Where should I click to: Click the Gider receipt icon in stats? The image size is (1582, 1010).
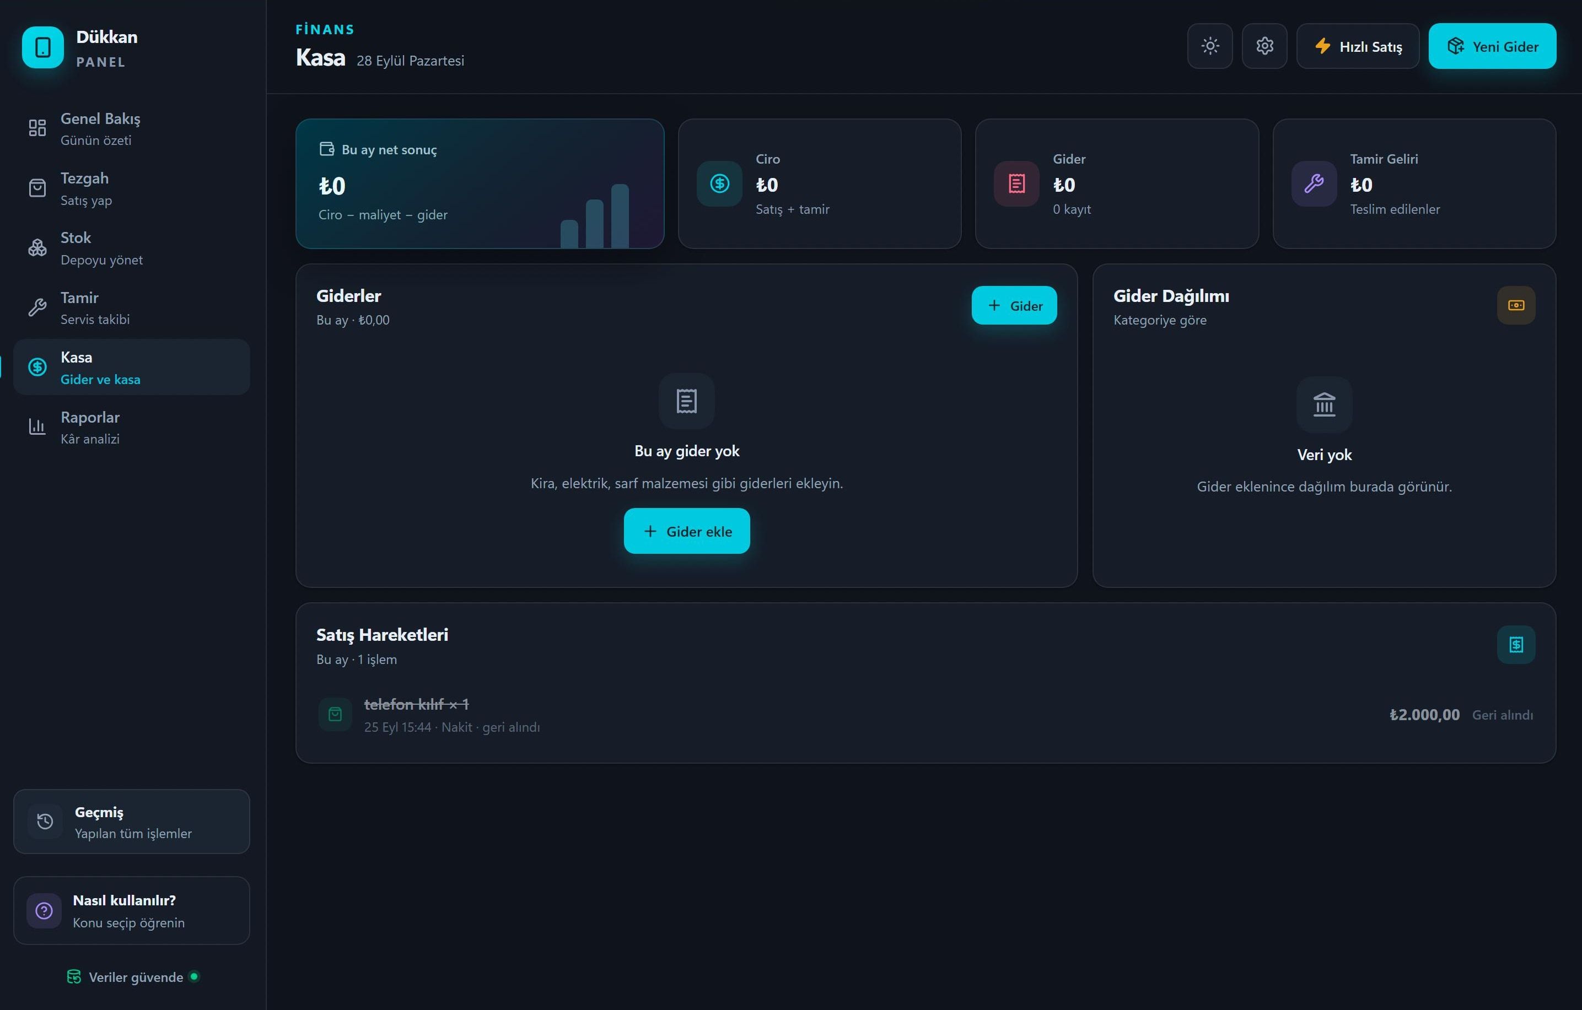[1016, 184]
